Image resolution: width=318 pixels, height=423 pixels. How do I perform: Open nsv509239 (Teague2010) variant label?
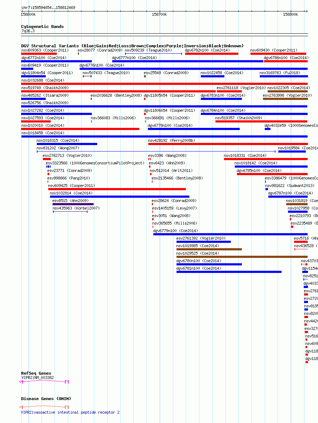148,50
